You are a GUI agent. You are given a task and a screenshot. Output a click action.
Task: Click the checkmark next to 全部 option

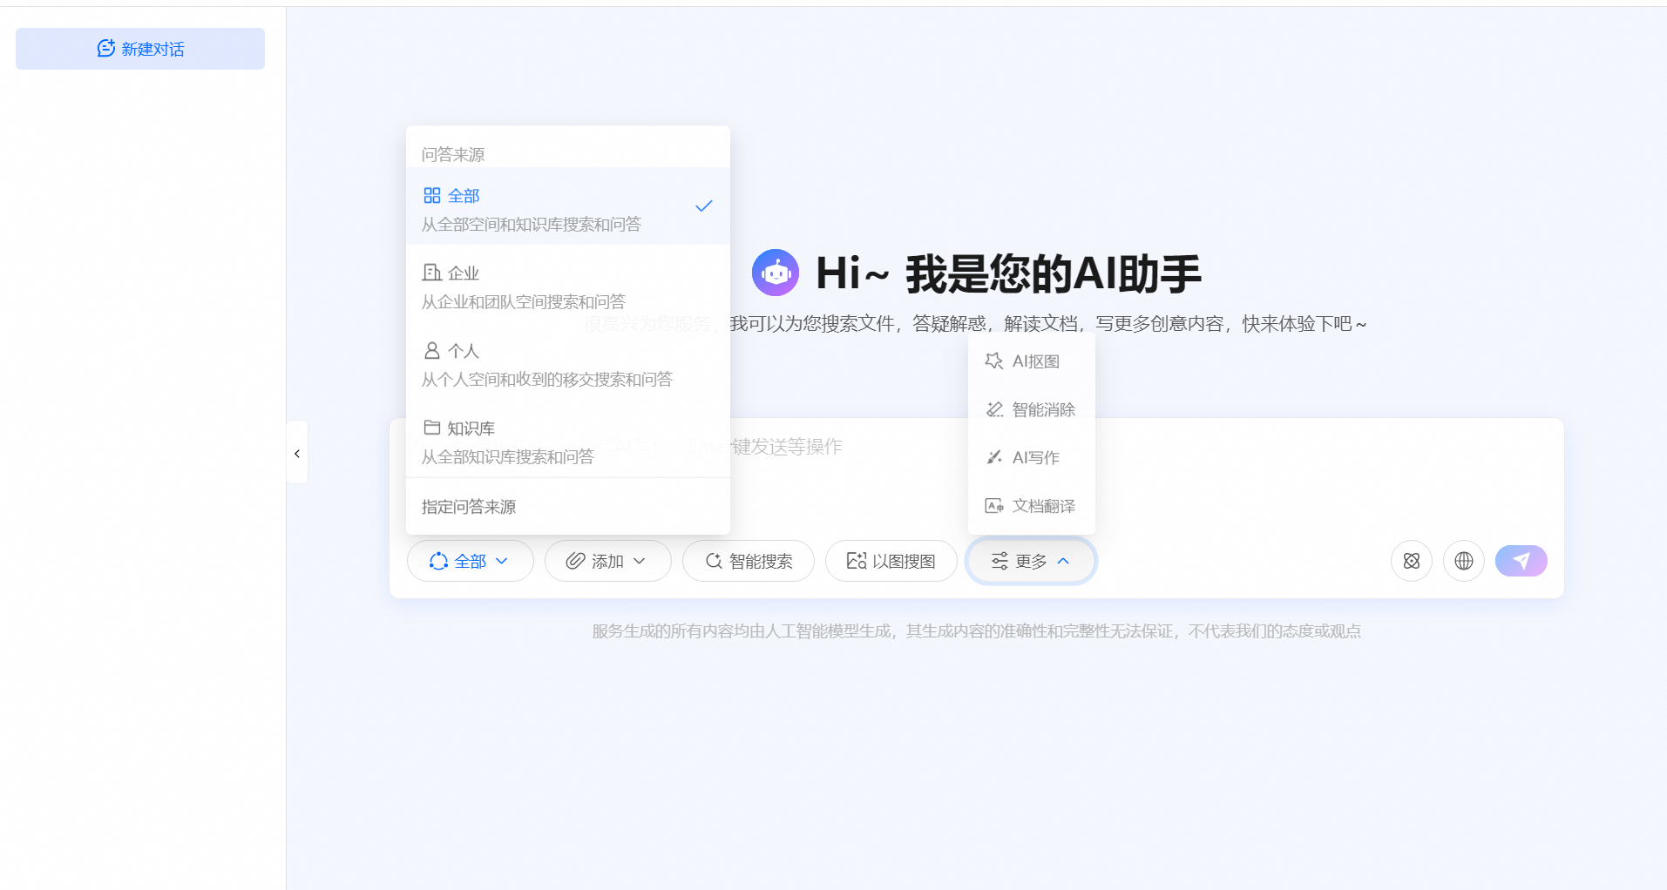704,206
